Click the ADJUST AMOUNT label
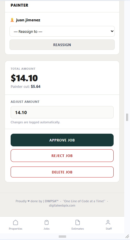Viewport: 130px width, 240px height. (25, 102)
